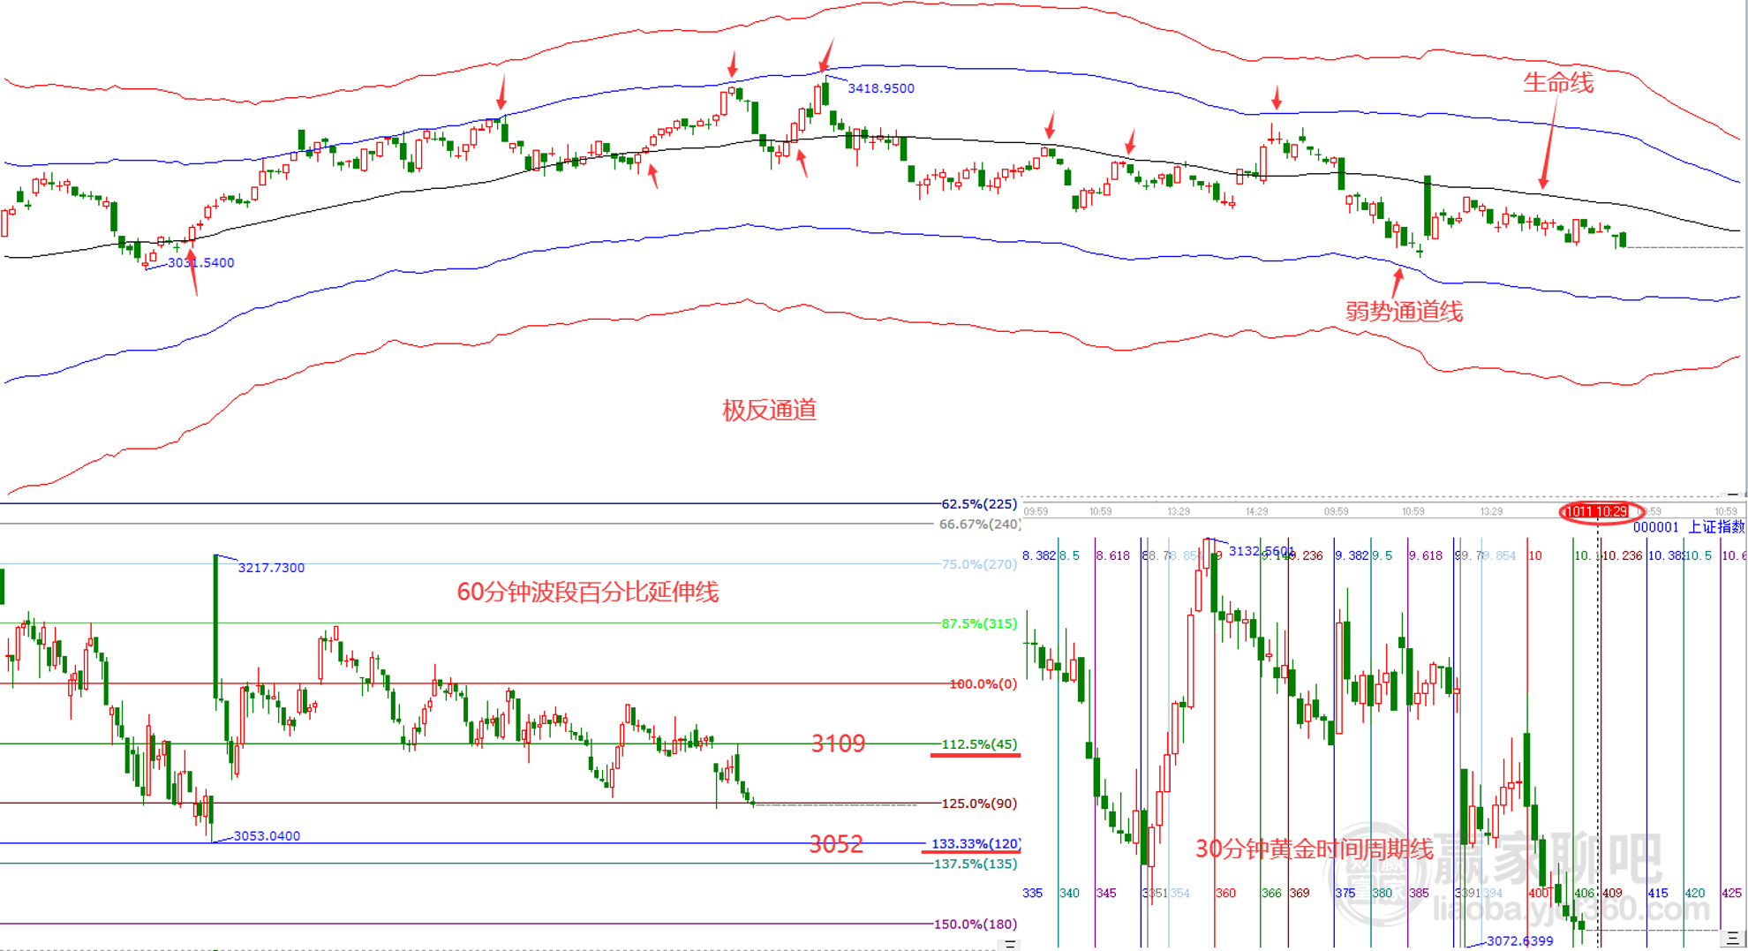Select the 100.0%(0) extension level label

pos(983,684)
